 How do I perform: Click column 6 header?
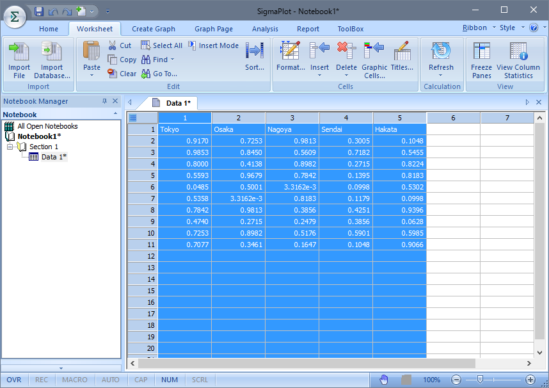[453, 118]
